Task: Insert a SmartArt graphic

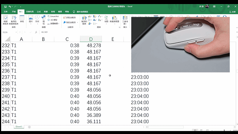Action: click(53, 16)
